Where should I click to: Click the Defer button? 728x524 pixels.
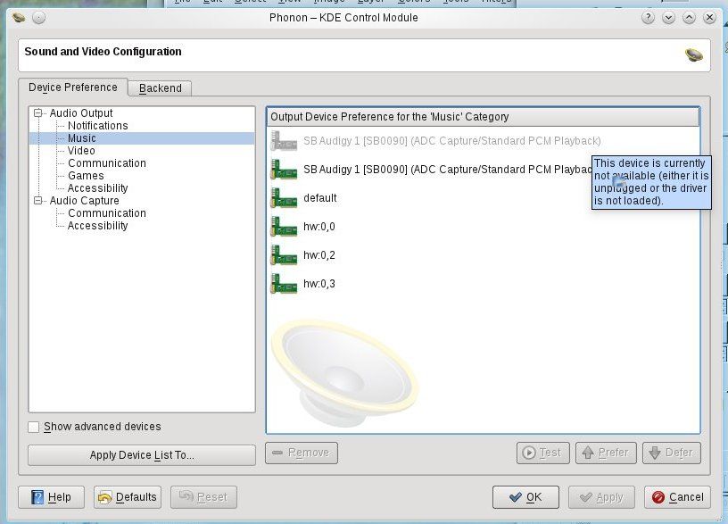[672, 453]
